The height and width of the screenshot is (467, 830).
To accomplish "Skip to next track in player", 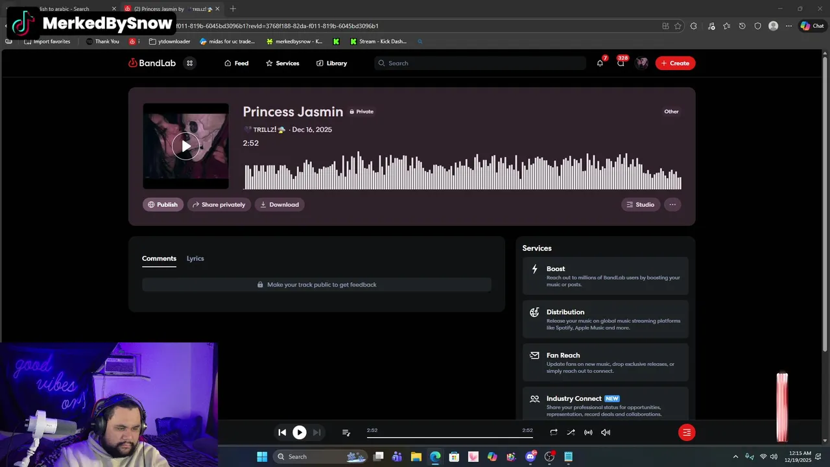I will pos(316,432).
